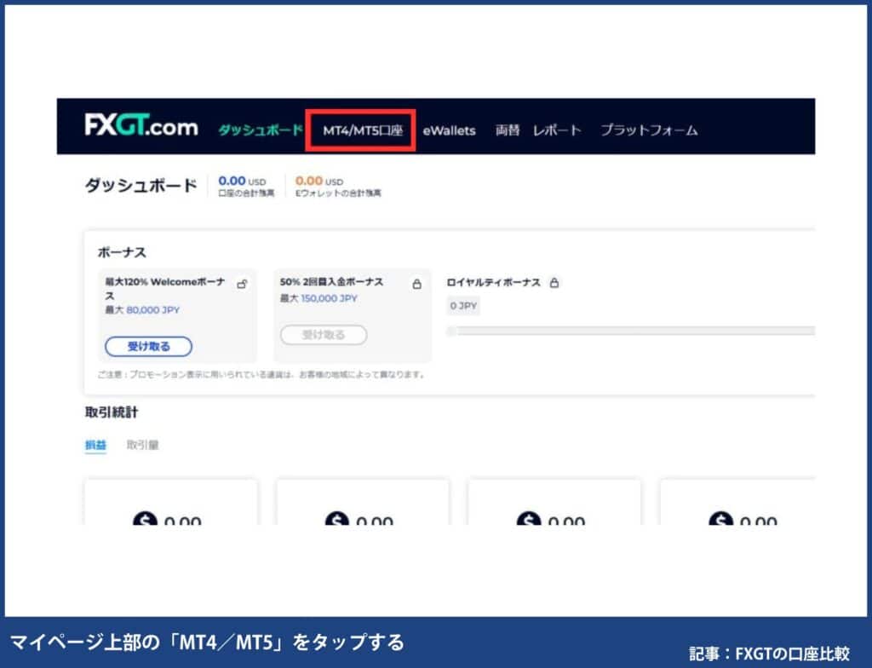The height and width of the screenshot is (668, 872).
Task: Click the greyed 受け取る button for the 2nd deposit bonus
Action: click(x=323, y=335)
